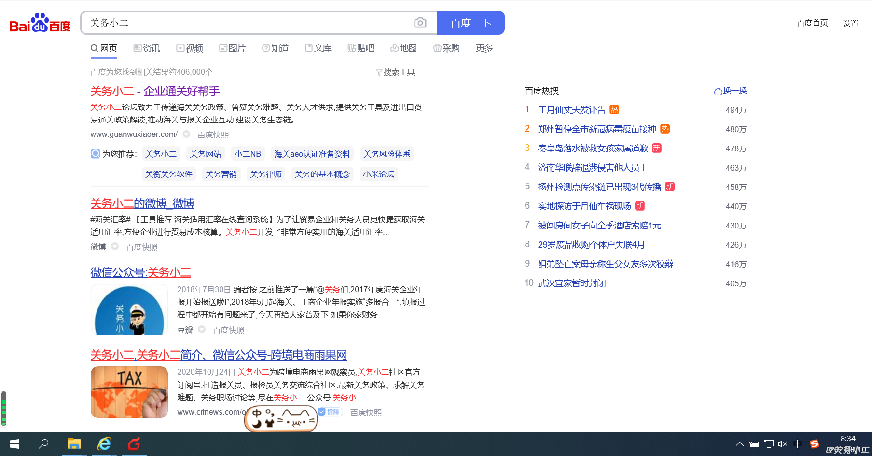Open taskbar search magnifier
The height and width of the screenshot is (456, 872).
point(43,444)
